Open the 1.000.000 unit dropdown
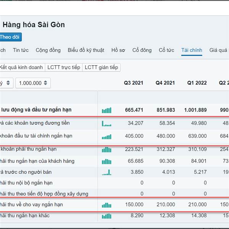The height and width of the screenshot is (229, 229). point(33,83)
